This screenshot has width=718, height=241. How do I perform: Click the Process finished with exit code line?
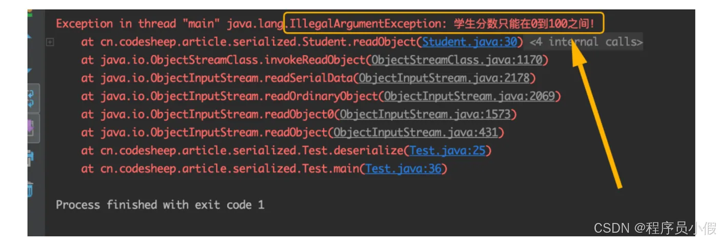tap(160, 205)
